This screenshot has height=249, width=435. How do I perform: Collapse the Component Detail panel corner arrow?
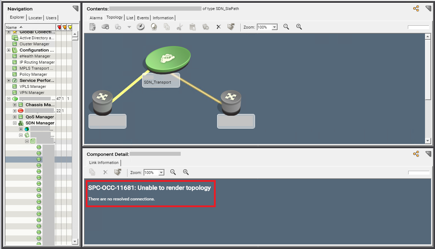pyautogui.click(x=428, y=154)
